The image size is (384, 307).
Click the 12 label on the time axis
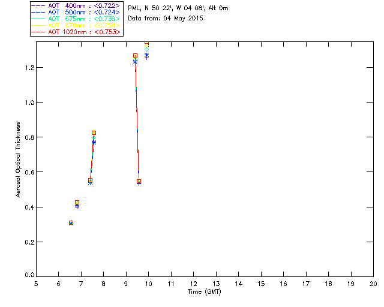tap(193, 284)
